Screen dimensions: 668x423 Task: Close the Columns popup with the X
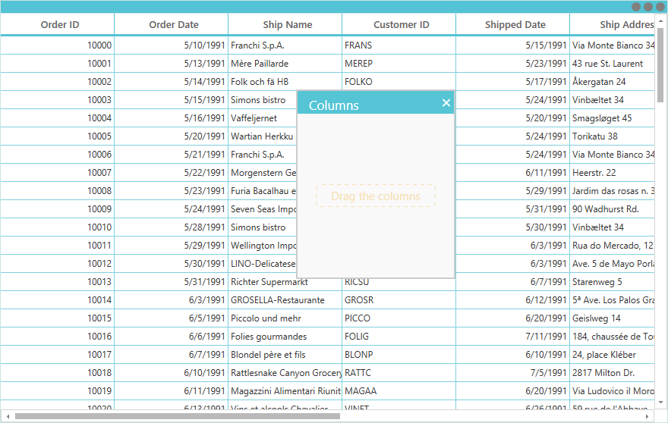point(446,103)
